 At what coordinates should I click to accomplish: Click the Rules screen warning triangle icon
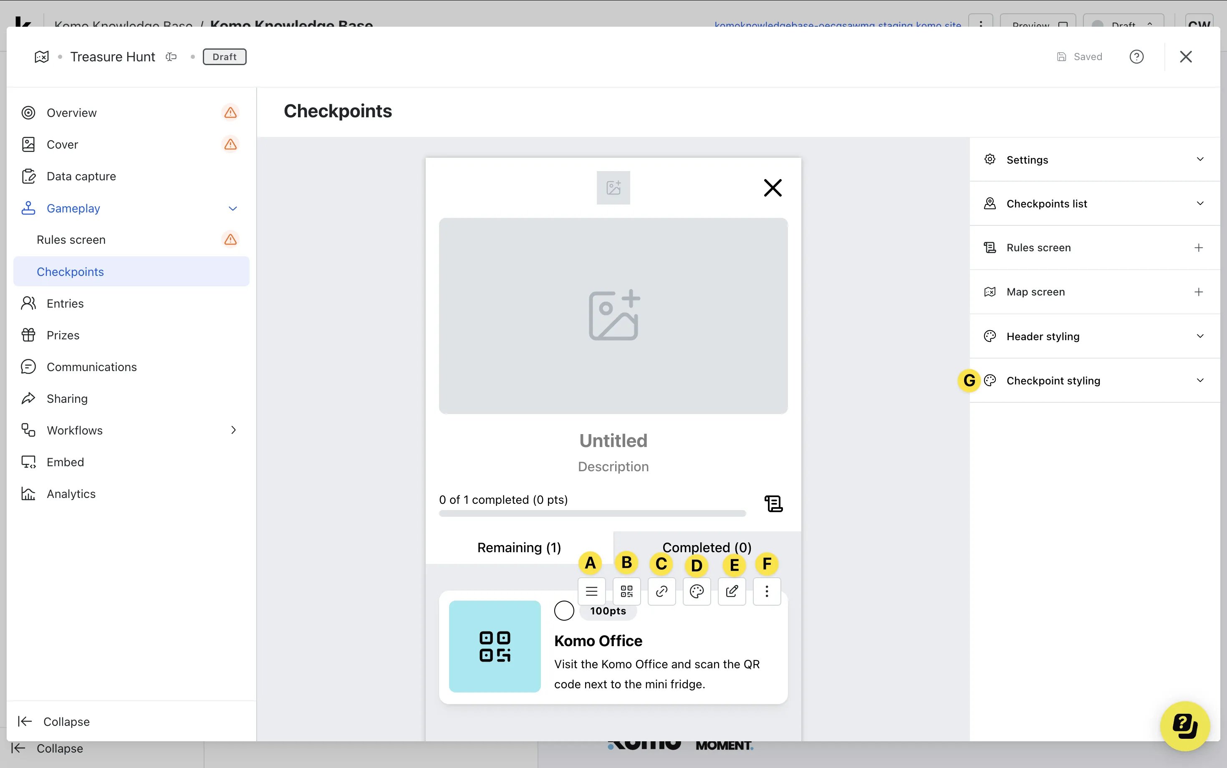(x=230, y=240)
